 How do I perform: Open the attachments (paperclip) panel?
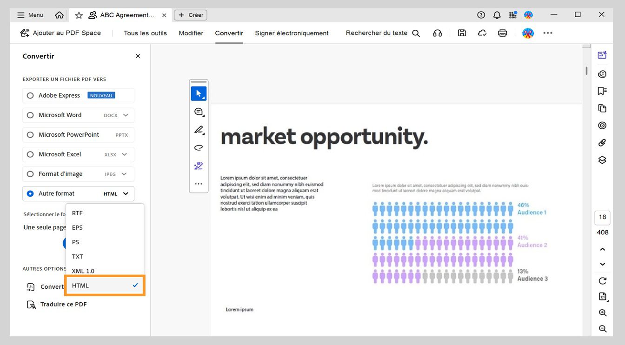tap(602, 142)
